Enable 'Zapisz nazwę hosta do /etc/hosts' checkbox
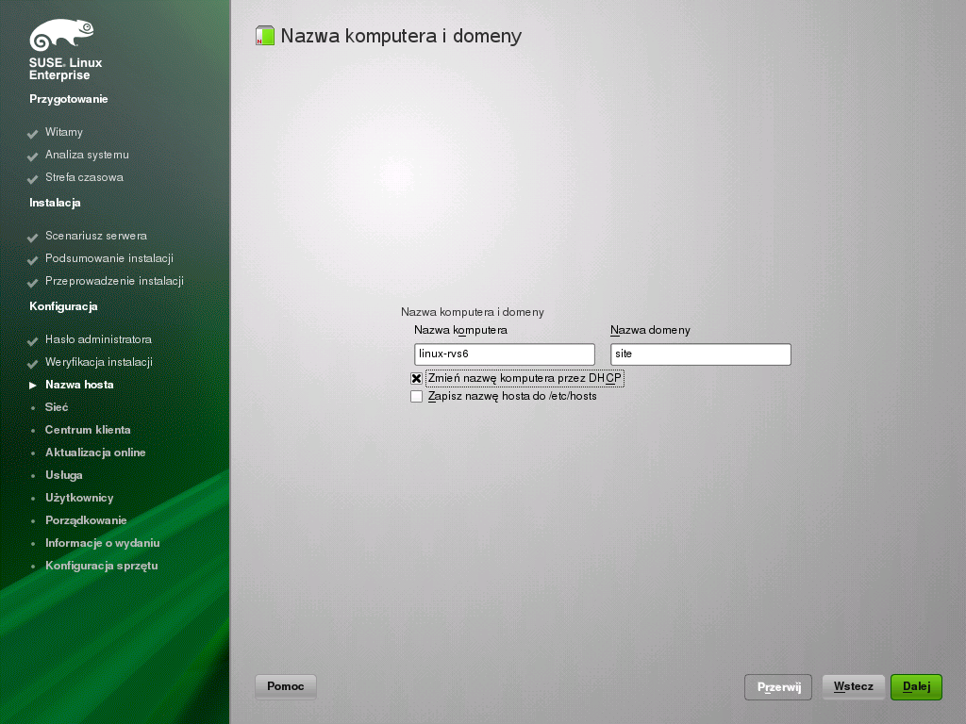The height and width of the screenshot is (724, 966). (x=416, y=397)
